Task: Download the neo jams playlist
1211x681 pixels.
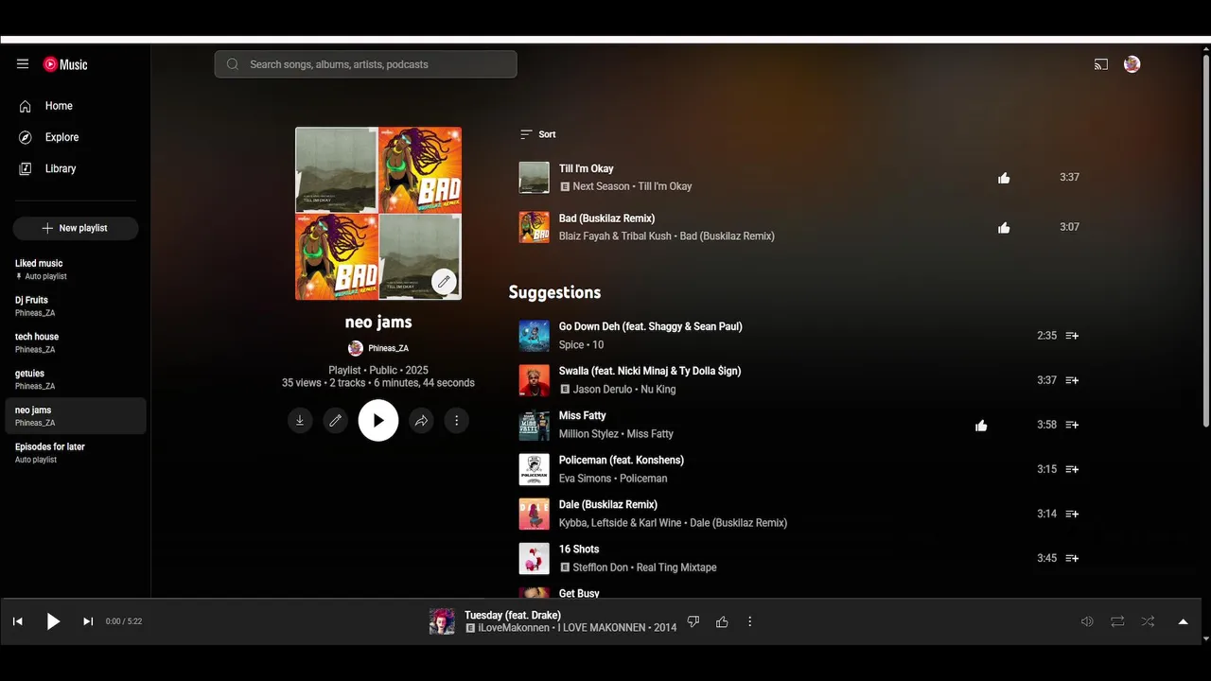Action: pyautogui.click(x=300, y=421)
